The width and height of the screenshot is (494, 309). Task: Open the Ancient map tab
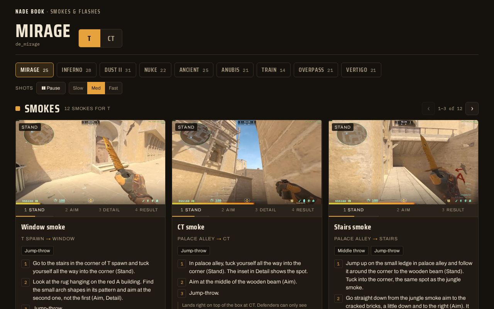(194, 70)
